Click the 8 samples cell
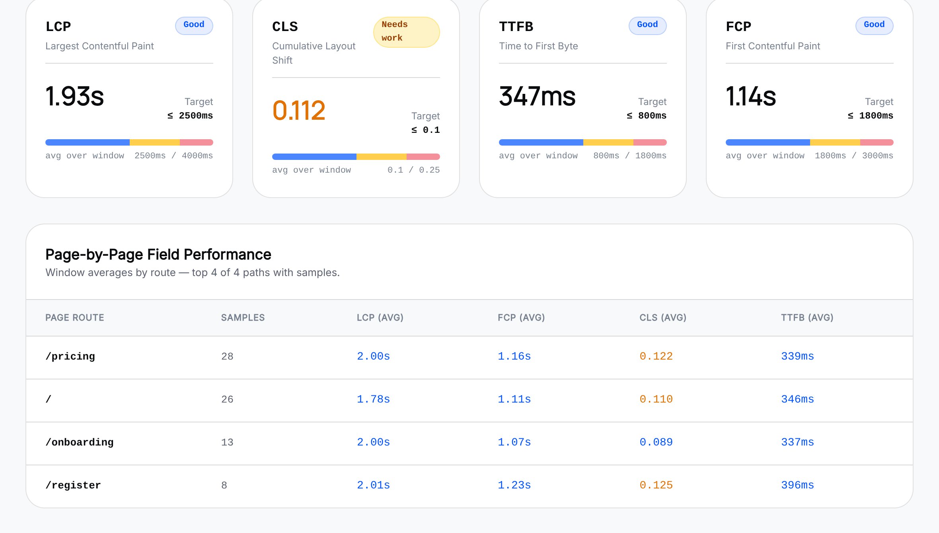Screen dimensions: 939x533 click(224, 485)
